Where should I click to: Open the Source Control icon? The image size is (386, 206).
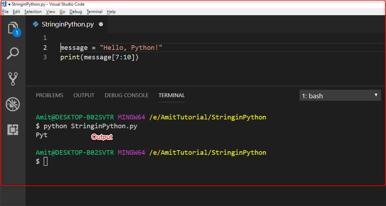pyautogui.click(x=13, y=79)
